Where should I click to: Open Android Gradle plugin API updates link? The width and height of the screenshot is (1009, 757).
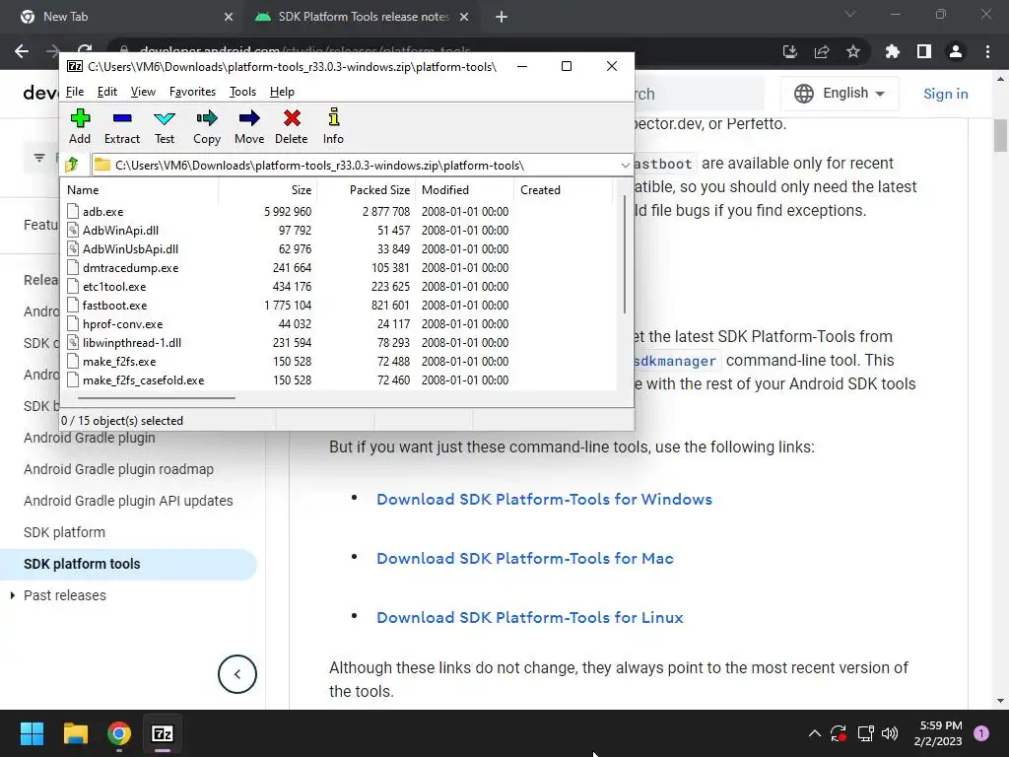point(128,501)
